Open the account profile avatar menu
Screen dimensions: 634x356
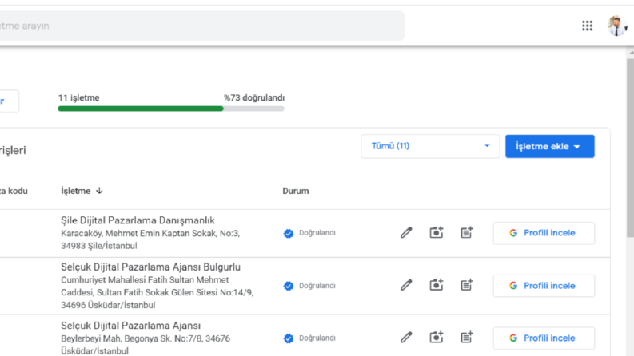pyautogui.click(x=617, y=26)
